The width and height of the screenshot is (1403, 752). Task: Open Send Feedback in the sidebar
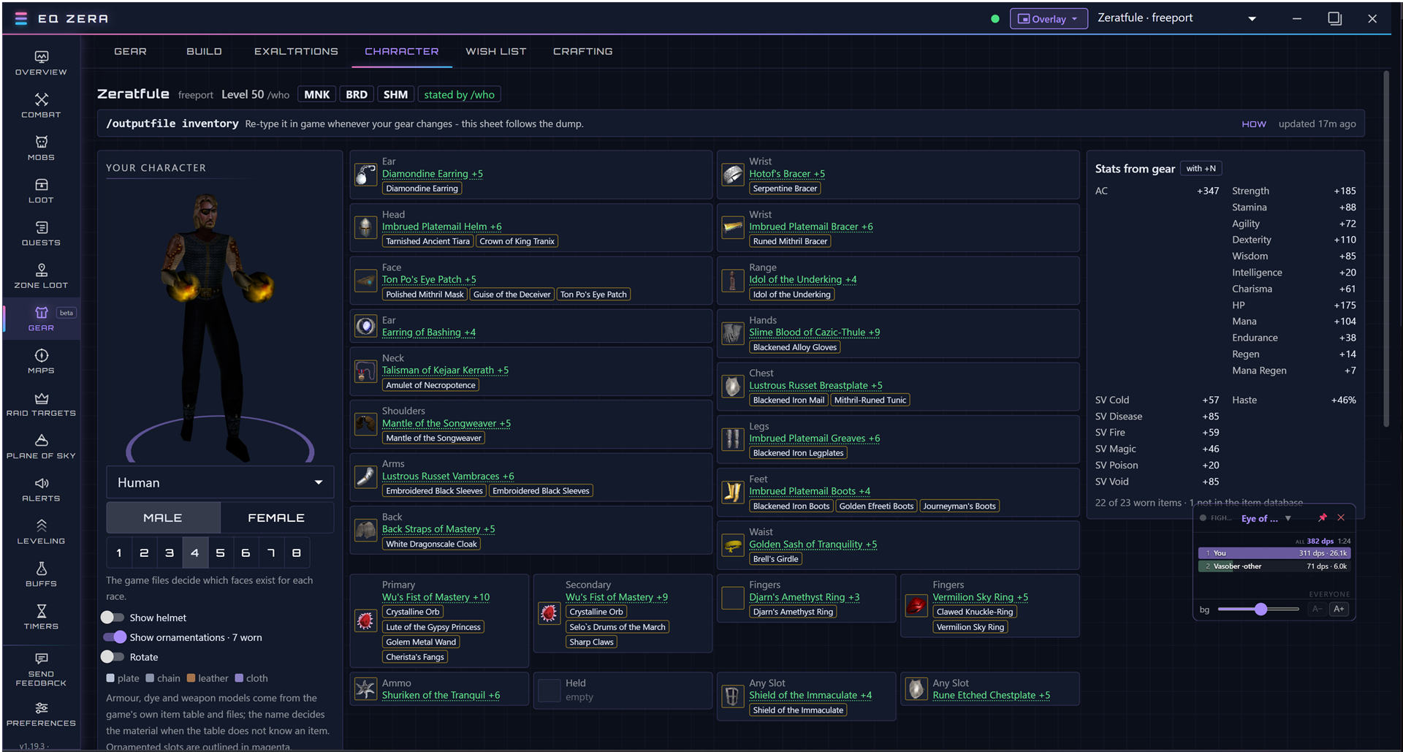[41, 669]
